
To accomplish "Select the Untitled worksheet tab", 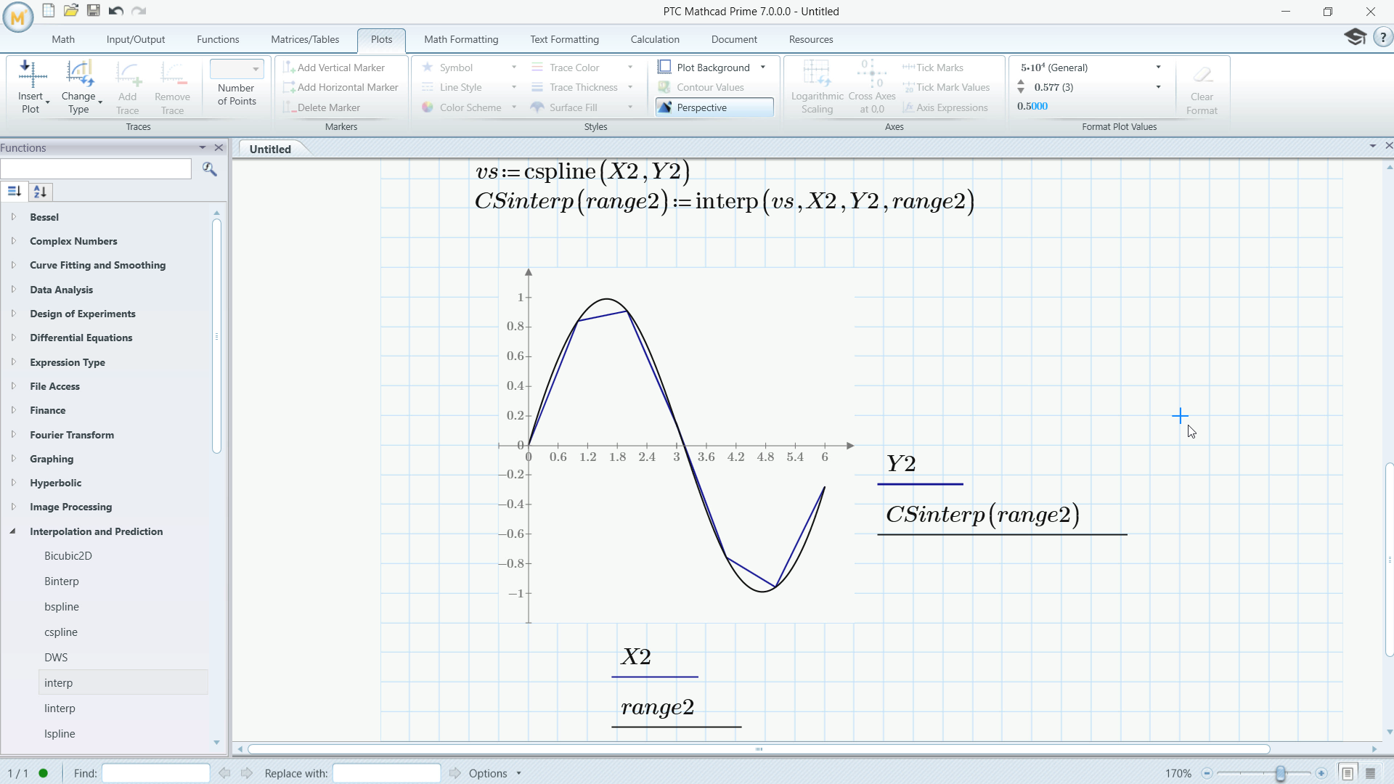I will coord(270,149).
